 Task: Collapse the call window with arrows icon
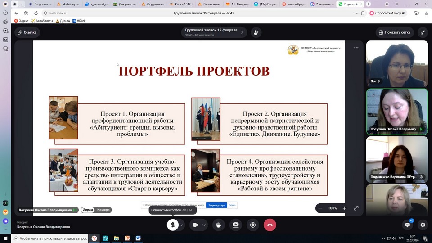[423, 32]
